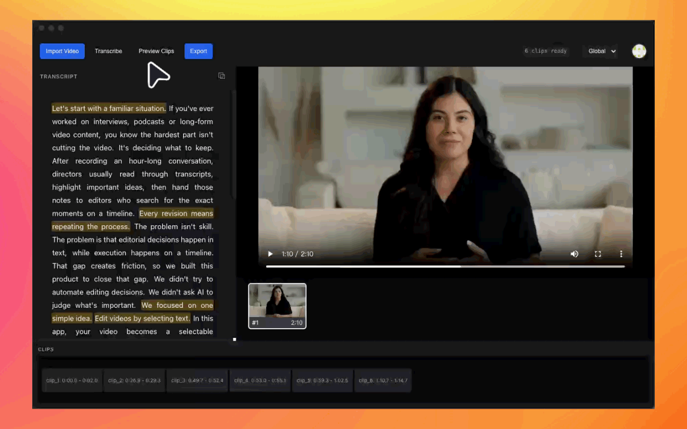Open the Transcribe tab

[x=108, y=51]
